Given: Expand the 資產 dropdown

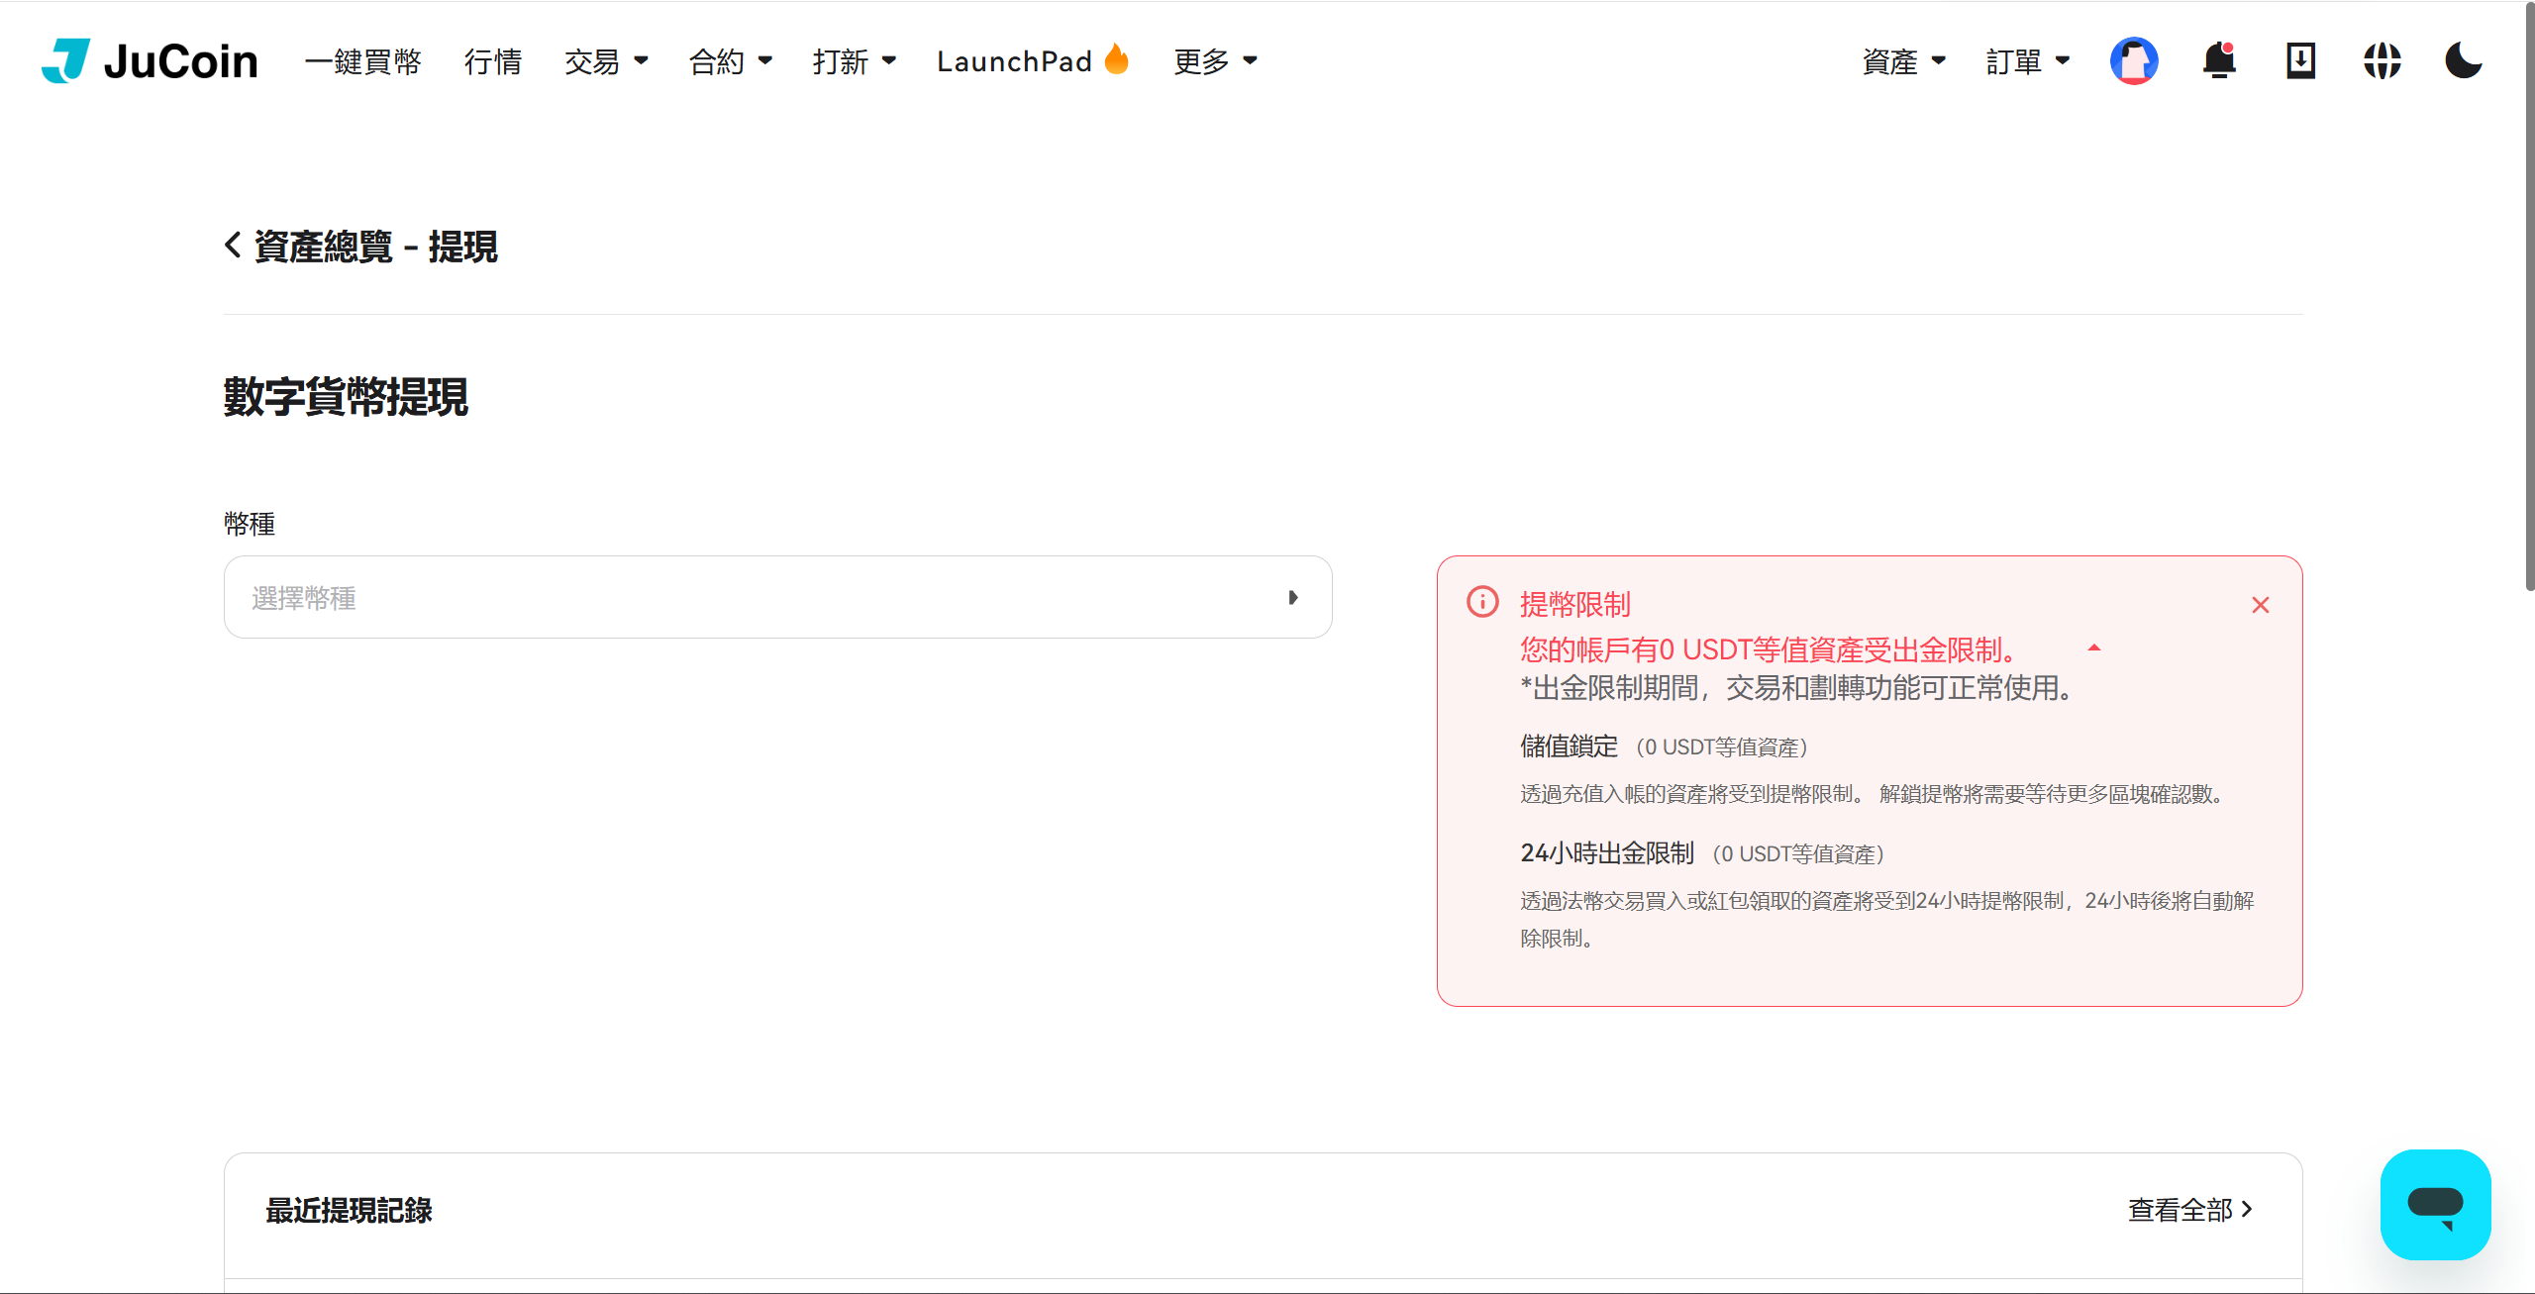Looking at the screenshot, I should (x=1904, y=61).
